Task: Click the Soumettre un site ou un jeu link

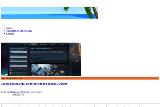Action: (x=19, y=31)
